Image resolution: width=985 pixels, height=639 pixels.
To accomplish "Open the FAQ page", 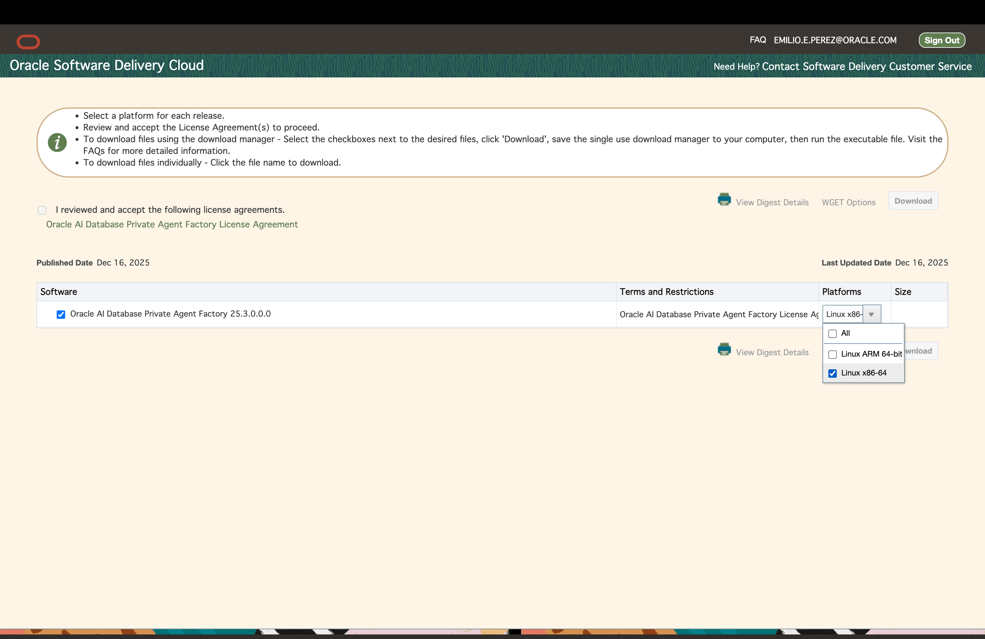I will [757, 40].
